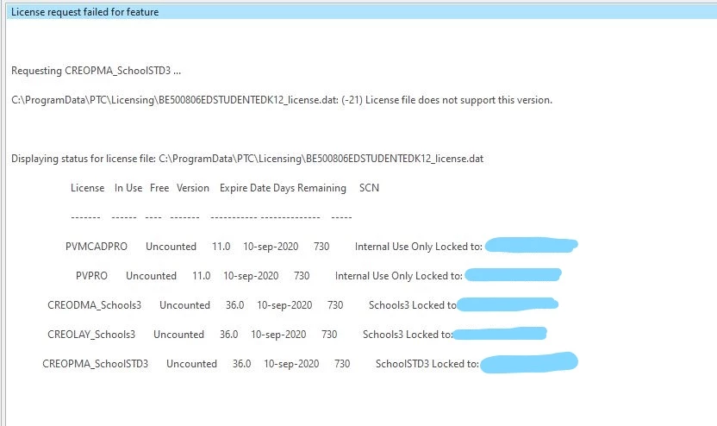717x426 pixels.
Task: Click version 36.0 in the CREODMA_Schools3 row
Action: [235, 305]
